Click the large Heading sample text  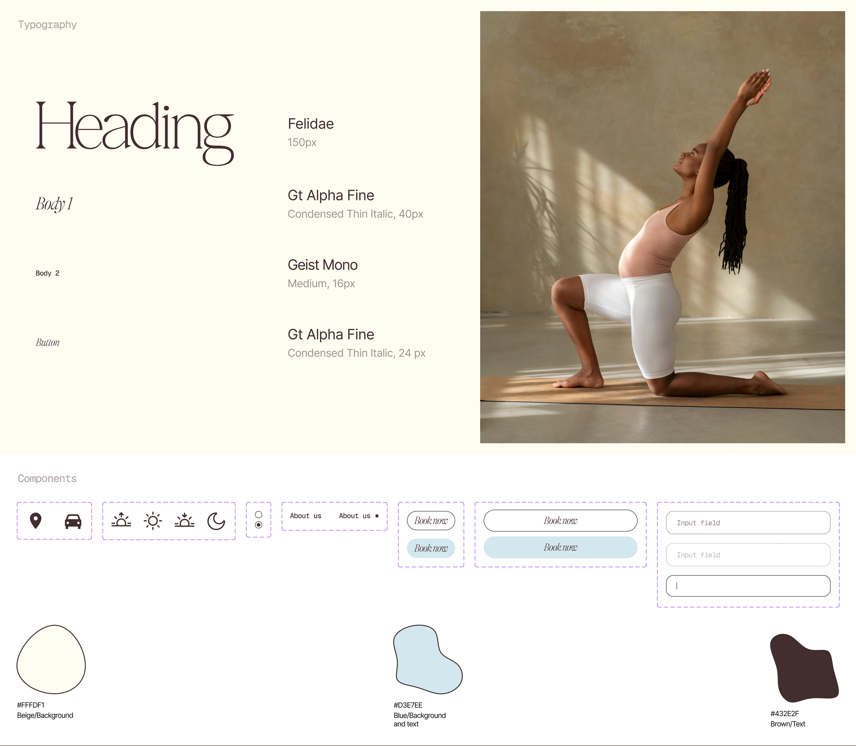click(x=135, y=133)
